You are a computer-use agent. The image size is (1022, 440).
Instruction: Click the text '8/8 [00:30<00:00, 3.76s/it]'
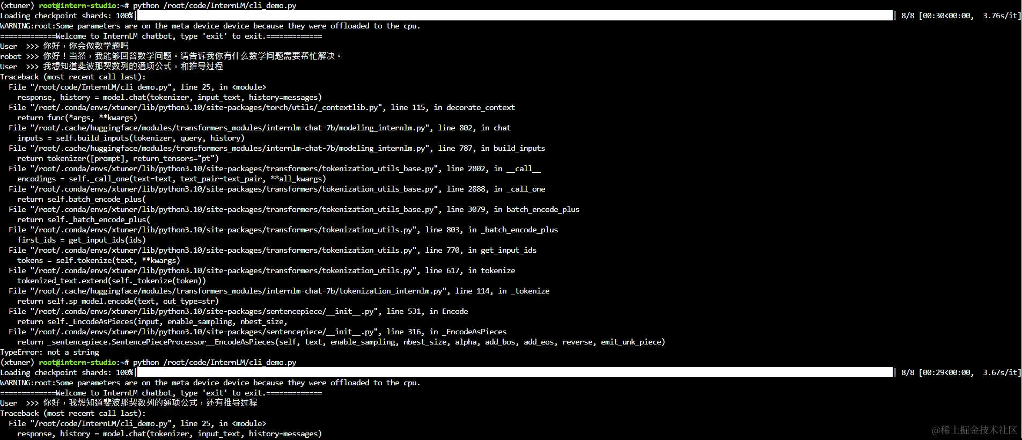960,16
